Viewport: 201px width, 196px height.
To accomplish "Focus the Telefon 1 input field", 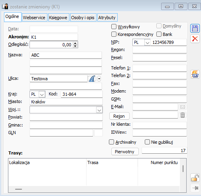I will coord(160,68).
